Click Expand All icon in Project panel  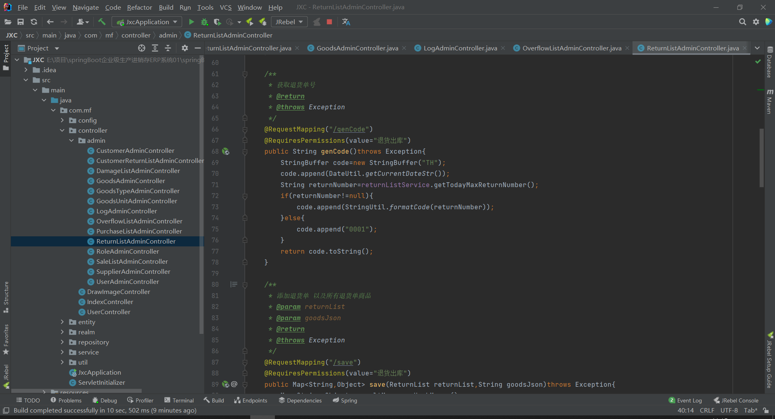(155, 48)
